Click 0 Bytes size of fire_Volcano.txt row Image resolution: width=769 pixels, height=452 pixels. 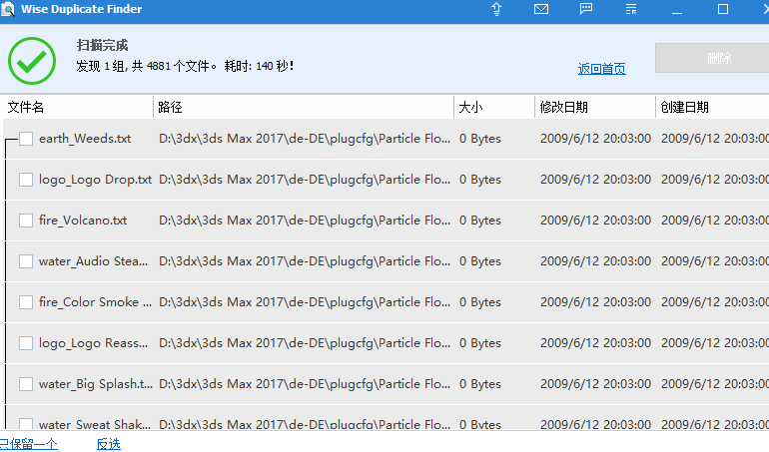479,221
